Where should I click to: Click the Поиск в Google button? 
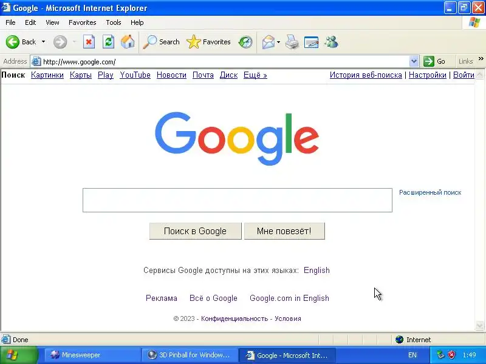tap(195, 231)
